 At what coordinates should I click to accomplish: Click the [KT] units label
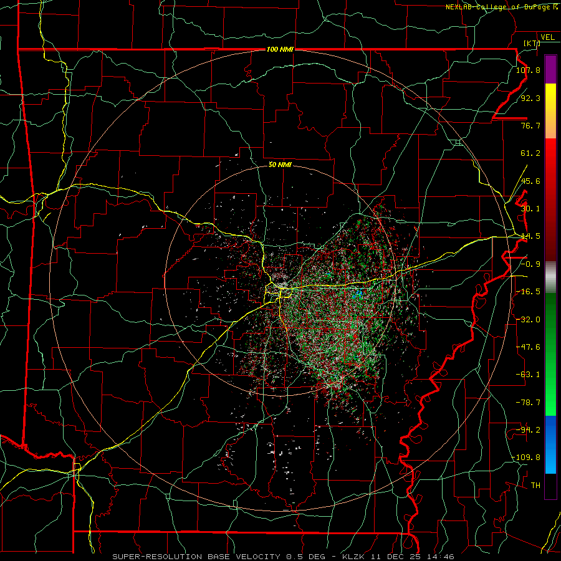532,43
